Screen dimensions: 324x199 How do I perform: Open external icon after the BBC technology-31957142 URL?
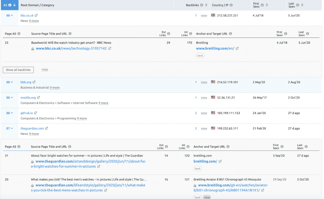coord(110,48)
